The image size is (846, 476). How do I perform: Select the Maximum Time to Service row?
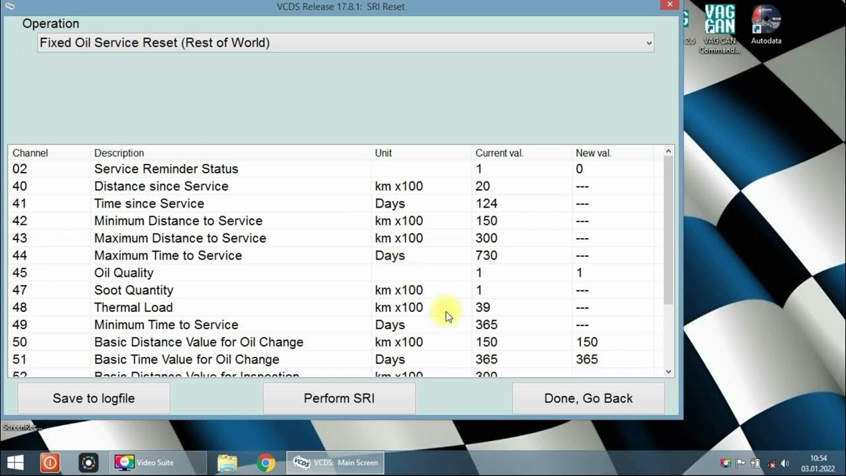click(335, 255)
